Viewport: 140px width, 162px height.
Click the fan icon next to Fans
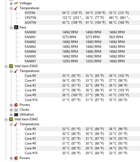click(x=16, y=27)
